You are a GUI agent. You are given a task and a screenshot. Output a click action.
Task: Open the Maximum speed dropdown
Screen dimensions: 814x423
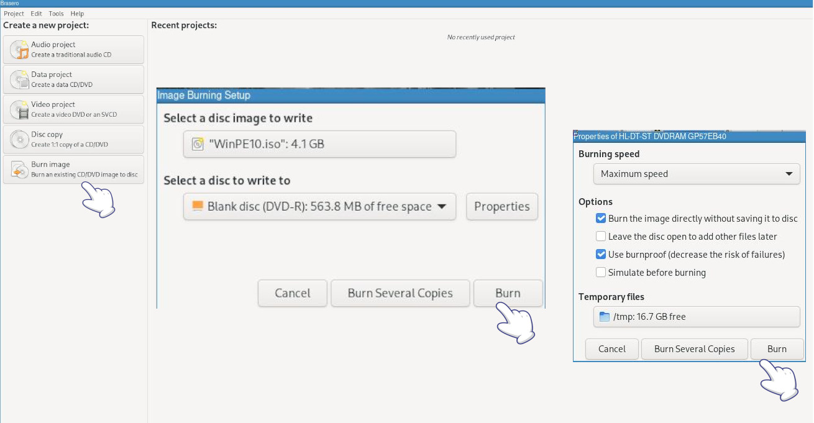(x=697, y=175)
